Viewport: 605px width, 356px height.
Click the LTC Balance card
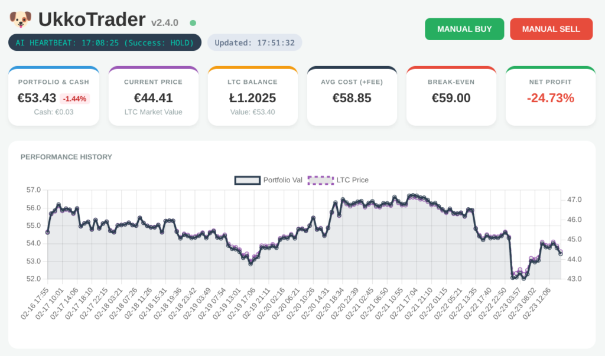click(x=252, y=94)
